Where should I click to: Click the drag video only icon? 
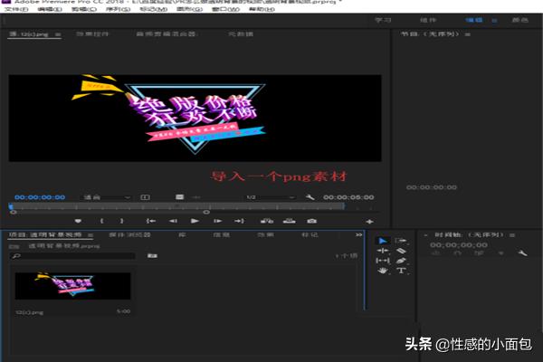tap(179, 196)
